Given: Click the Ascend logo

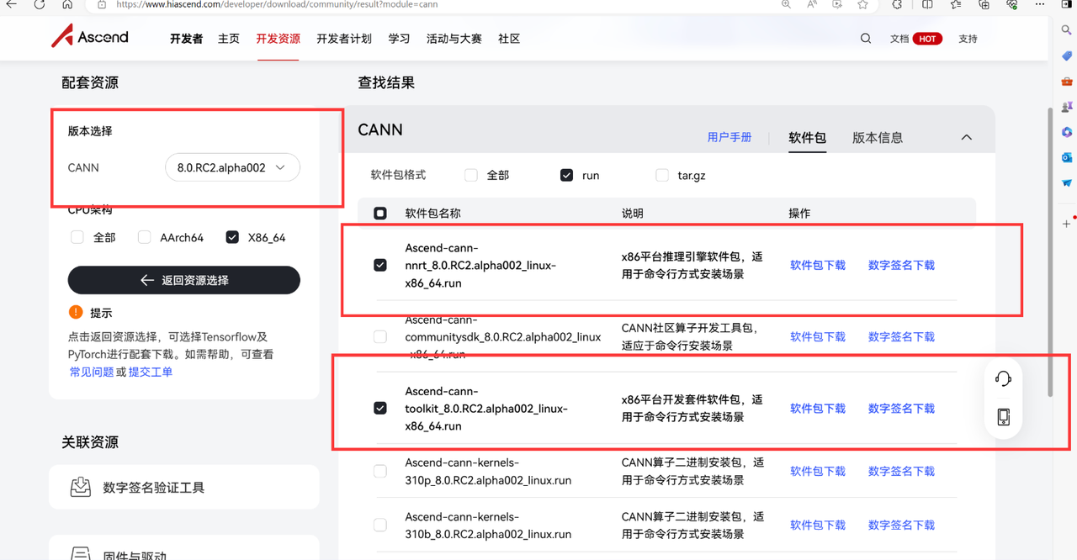Looking at the screenshot, I should pos(90,37).
